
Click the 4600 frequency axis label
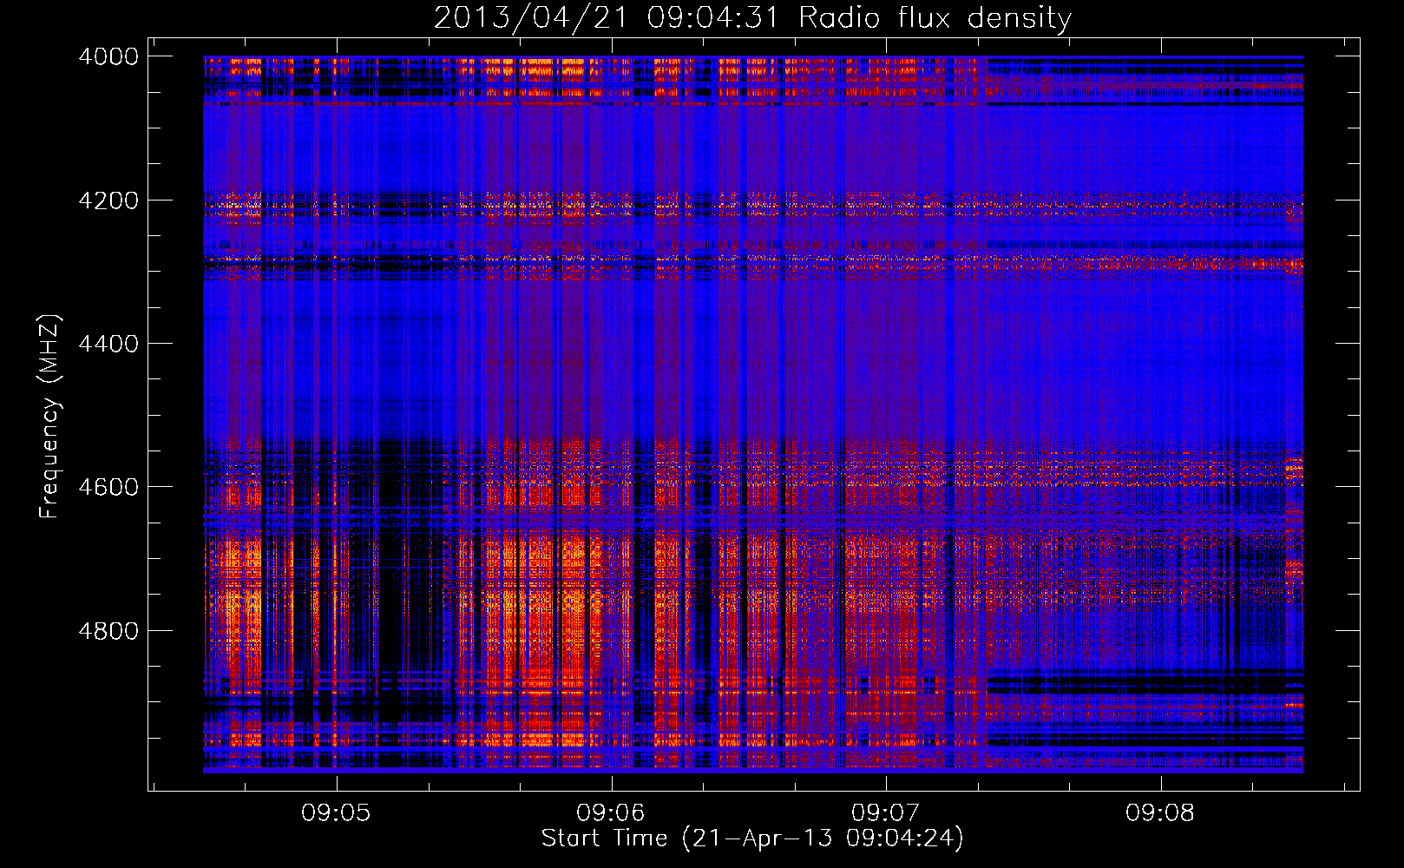coord(108,487)
